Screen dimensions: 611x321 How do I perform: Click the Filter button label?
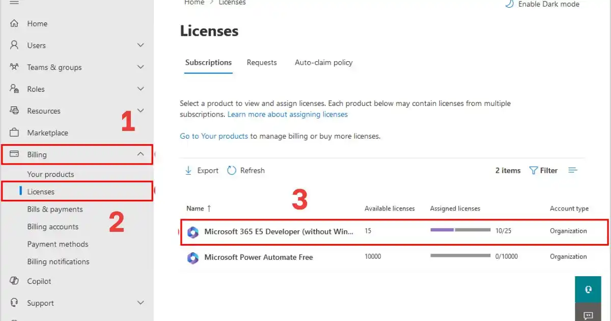click(x=549, y=171)
